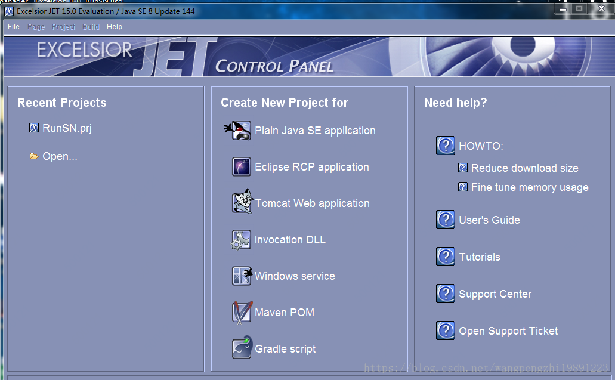Image resolution: width=615 pixels, height=380 pixels.
Task: Open recent project RunSN.prj
Action: 67,128
